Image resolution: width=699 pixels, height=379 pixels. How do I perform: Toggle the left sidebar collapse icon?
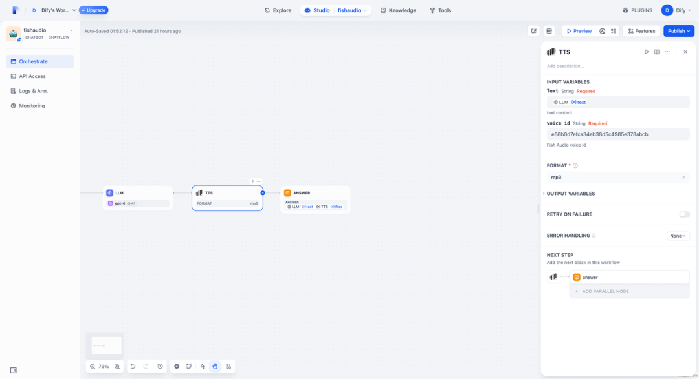pos(13,370)
